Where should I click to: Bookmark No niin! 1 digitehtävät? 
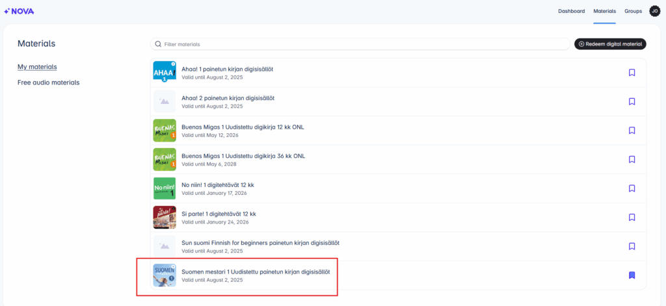(632, 188)
